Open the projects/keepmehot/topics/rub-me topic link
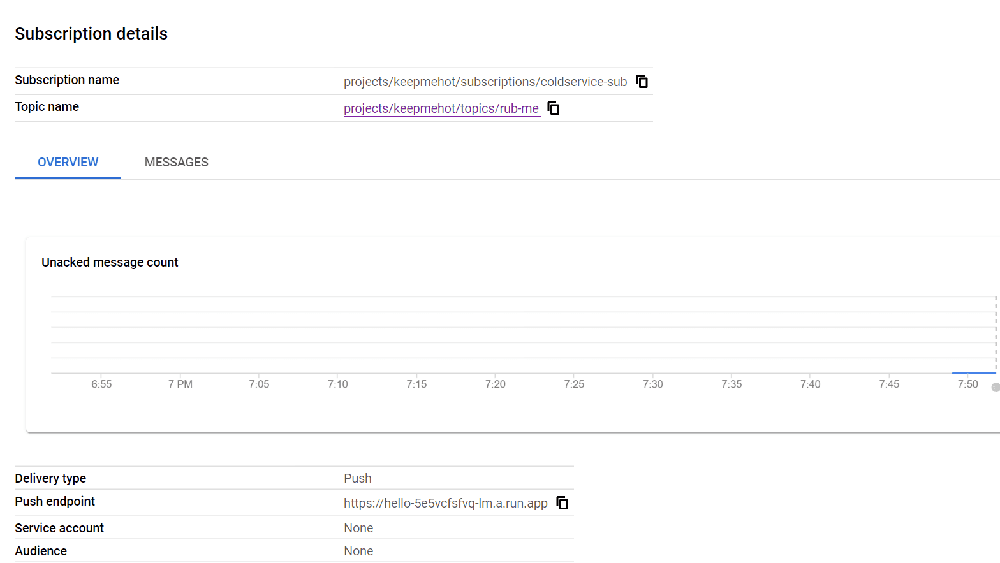1000x563 pixels. click(441, 108)
